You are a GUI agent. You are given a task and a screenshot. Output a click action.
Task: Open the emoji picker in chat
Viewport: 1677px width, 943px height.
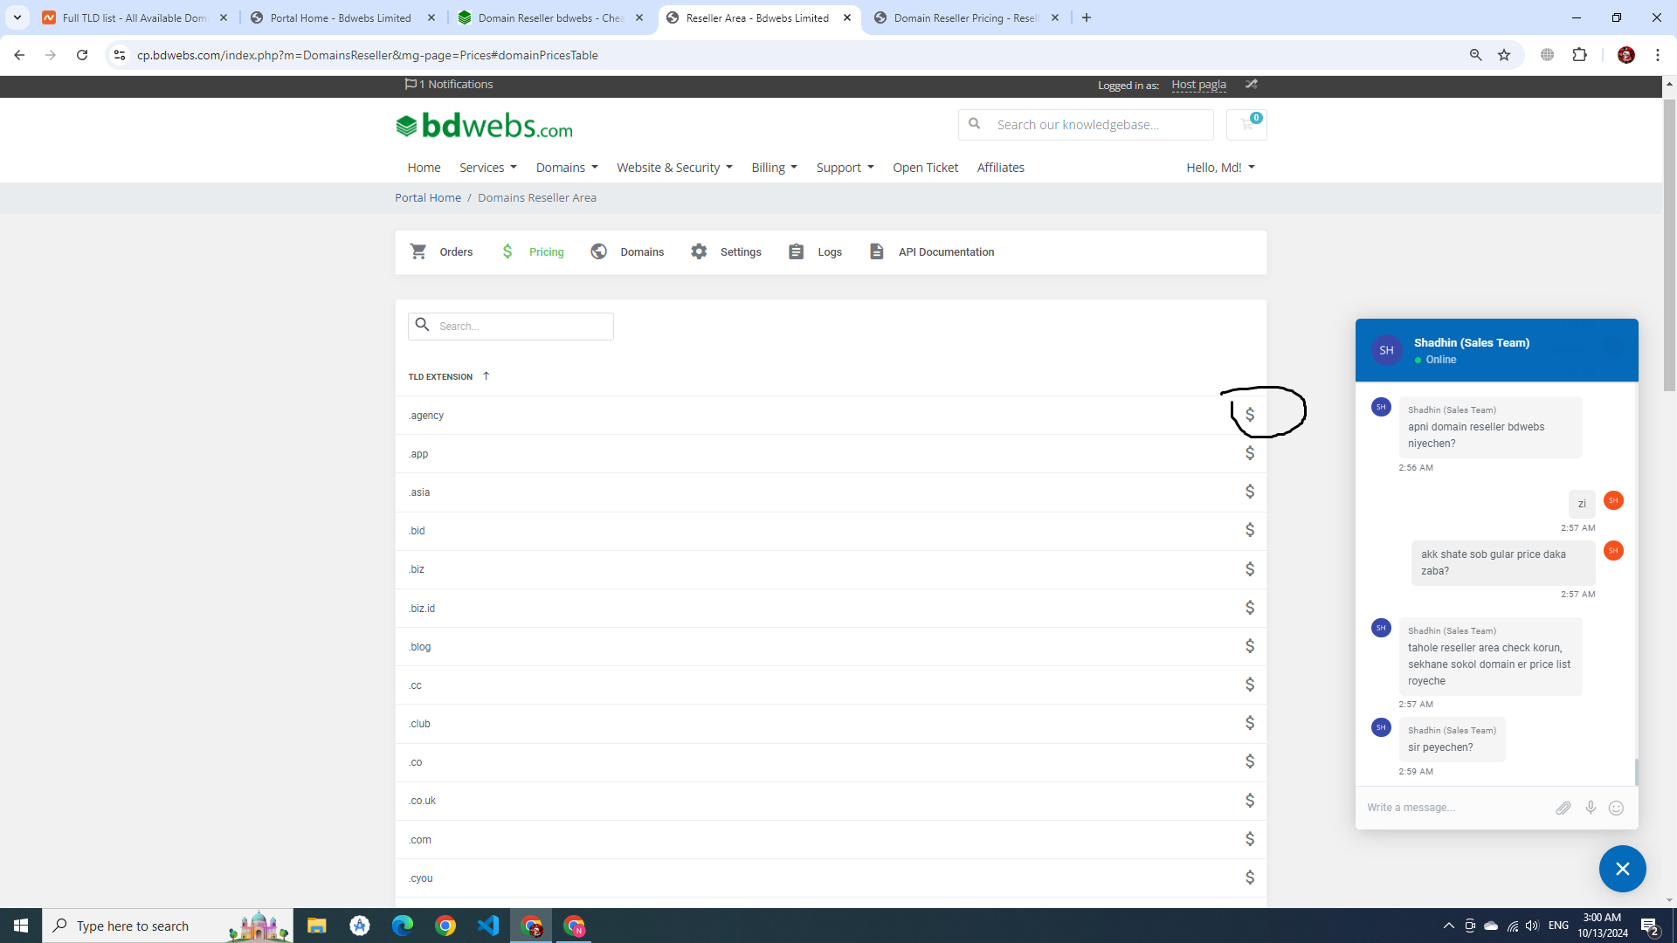(x=1617, y=808)
